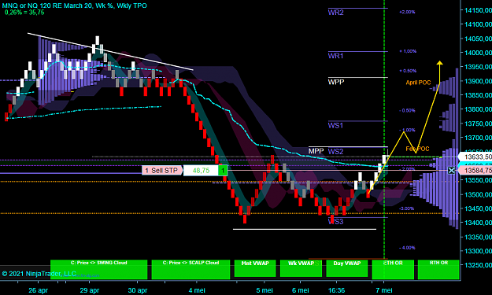Select the white descending trendline

coord(110,51)
